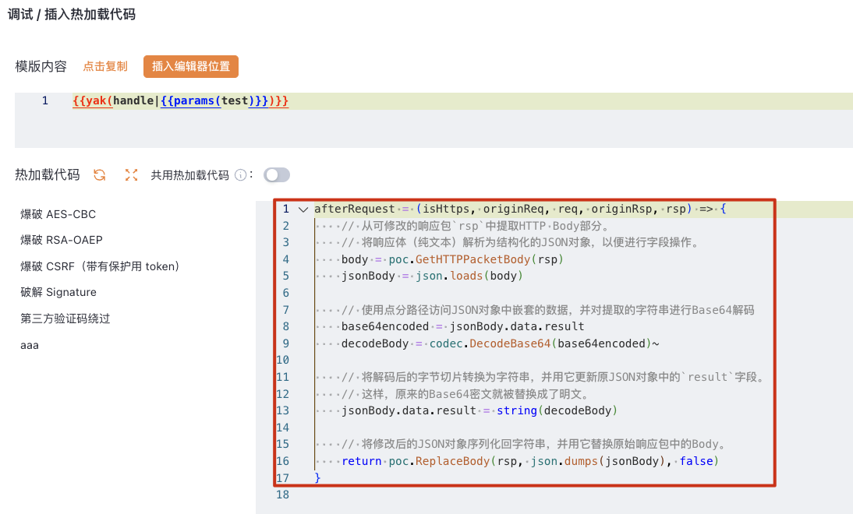Click the comment on line 3 about 结构化的JSON对象

click(x=521, y=242)
